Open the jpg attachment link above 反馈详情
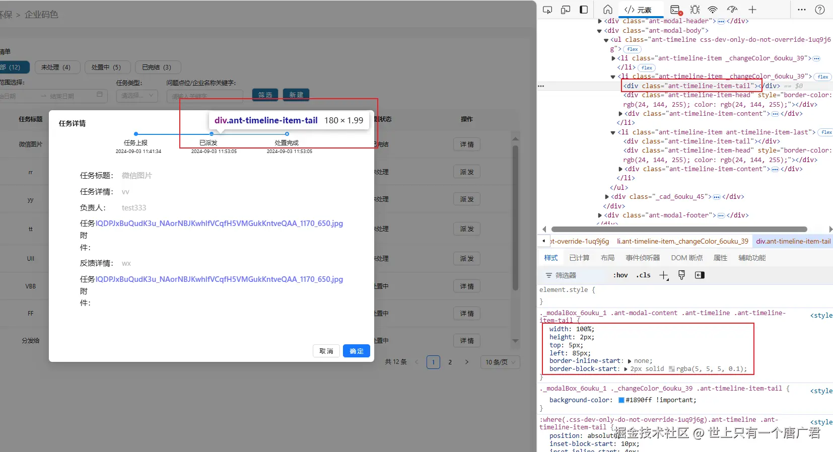The height and width of the screenshot is (452, 833). point(219,223)
